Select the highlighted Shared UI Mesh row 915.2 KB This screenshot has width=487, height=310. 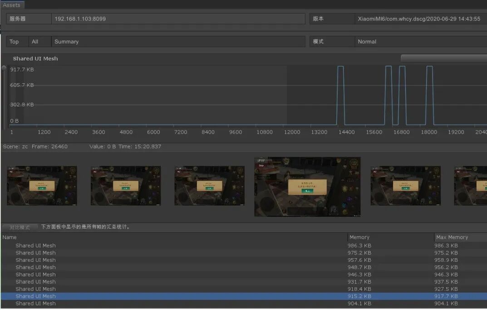tap(244, 296)
